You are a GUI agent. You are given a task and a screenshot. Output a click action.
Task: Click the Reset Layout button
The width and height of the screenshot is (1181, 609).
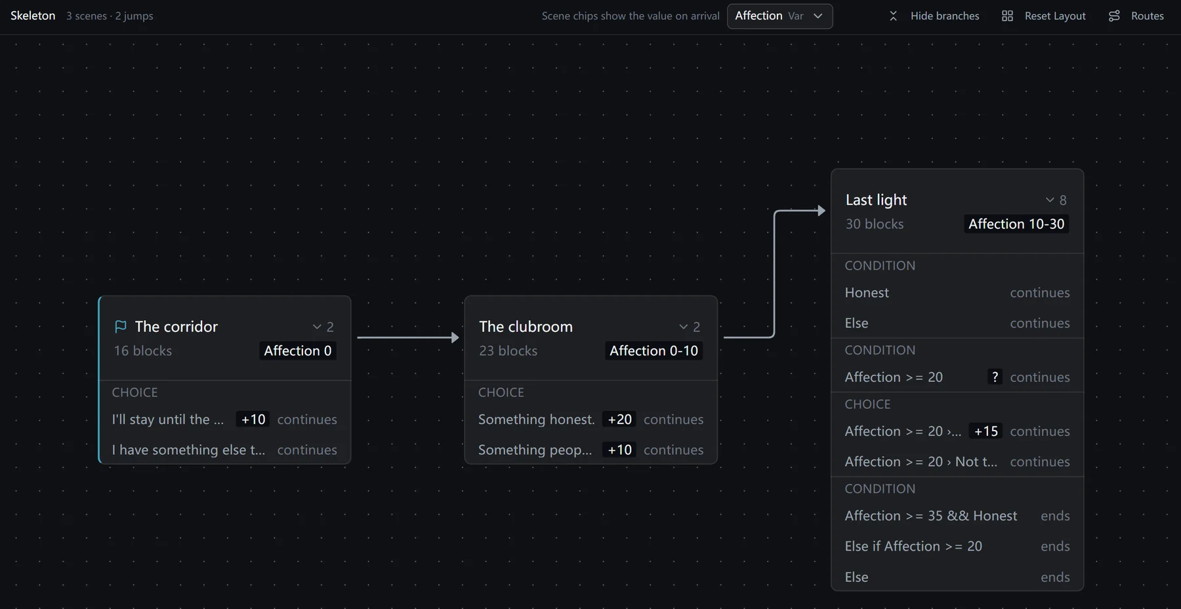point(1044,16)
